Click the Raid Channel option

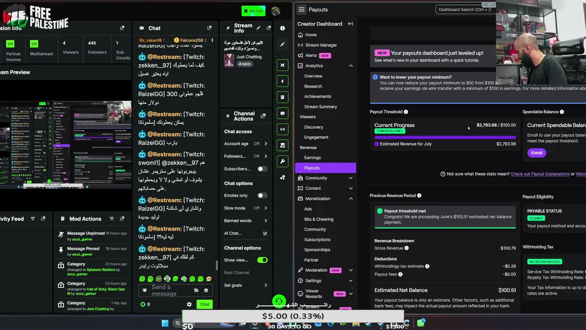(237, 273)
